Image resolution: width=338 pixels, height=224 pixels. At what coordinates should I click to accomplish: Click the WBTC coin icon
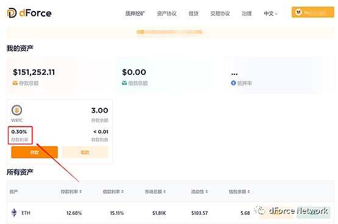[17, 110]
